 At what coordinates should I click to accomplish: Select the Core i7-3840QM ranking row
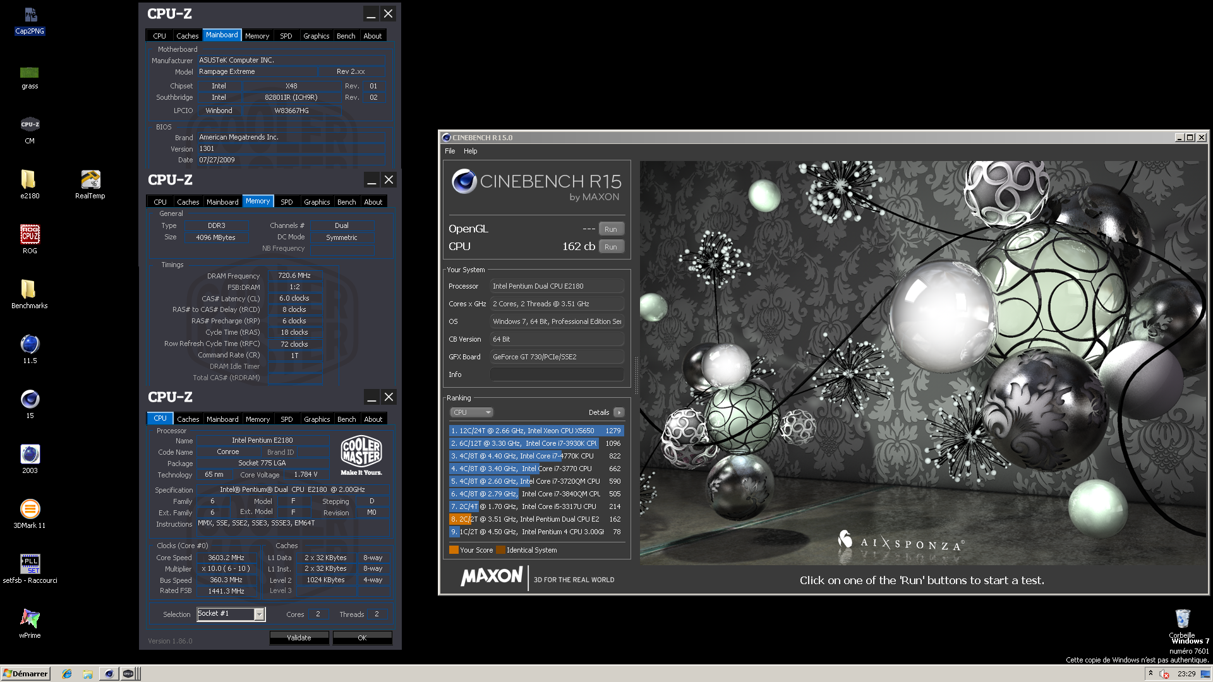tap(536, 494)
